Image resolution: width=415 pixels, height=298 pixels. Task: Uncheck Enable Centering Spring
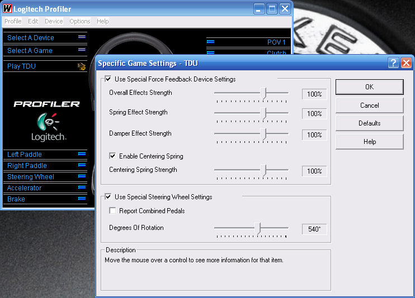coord(113,156)
